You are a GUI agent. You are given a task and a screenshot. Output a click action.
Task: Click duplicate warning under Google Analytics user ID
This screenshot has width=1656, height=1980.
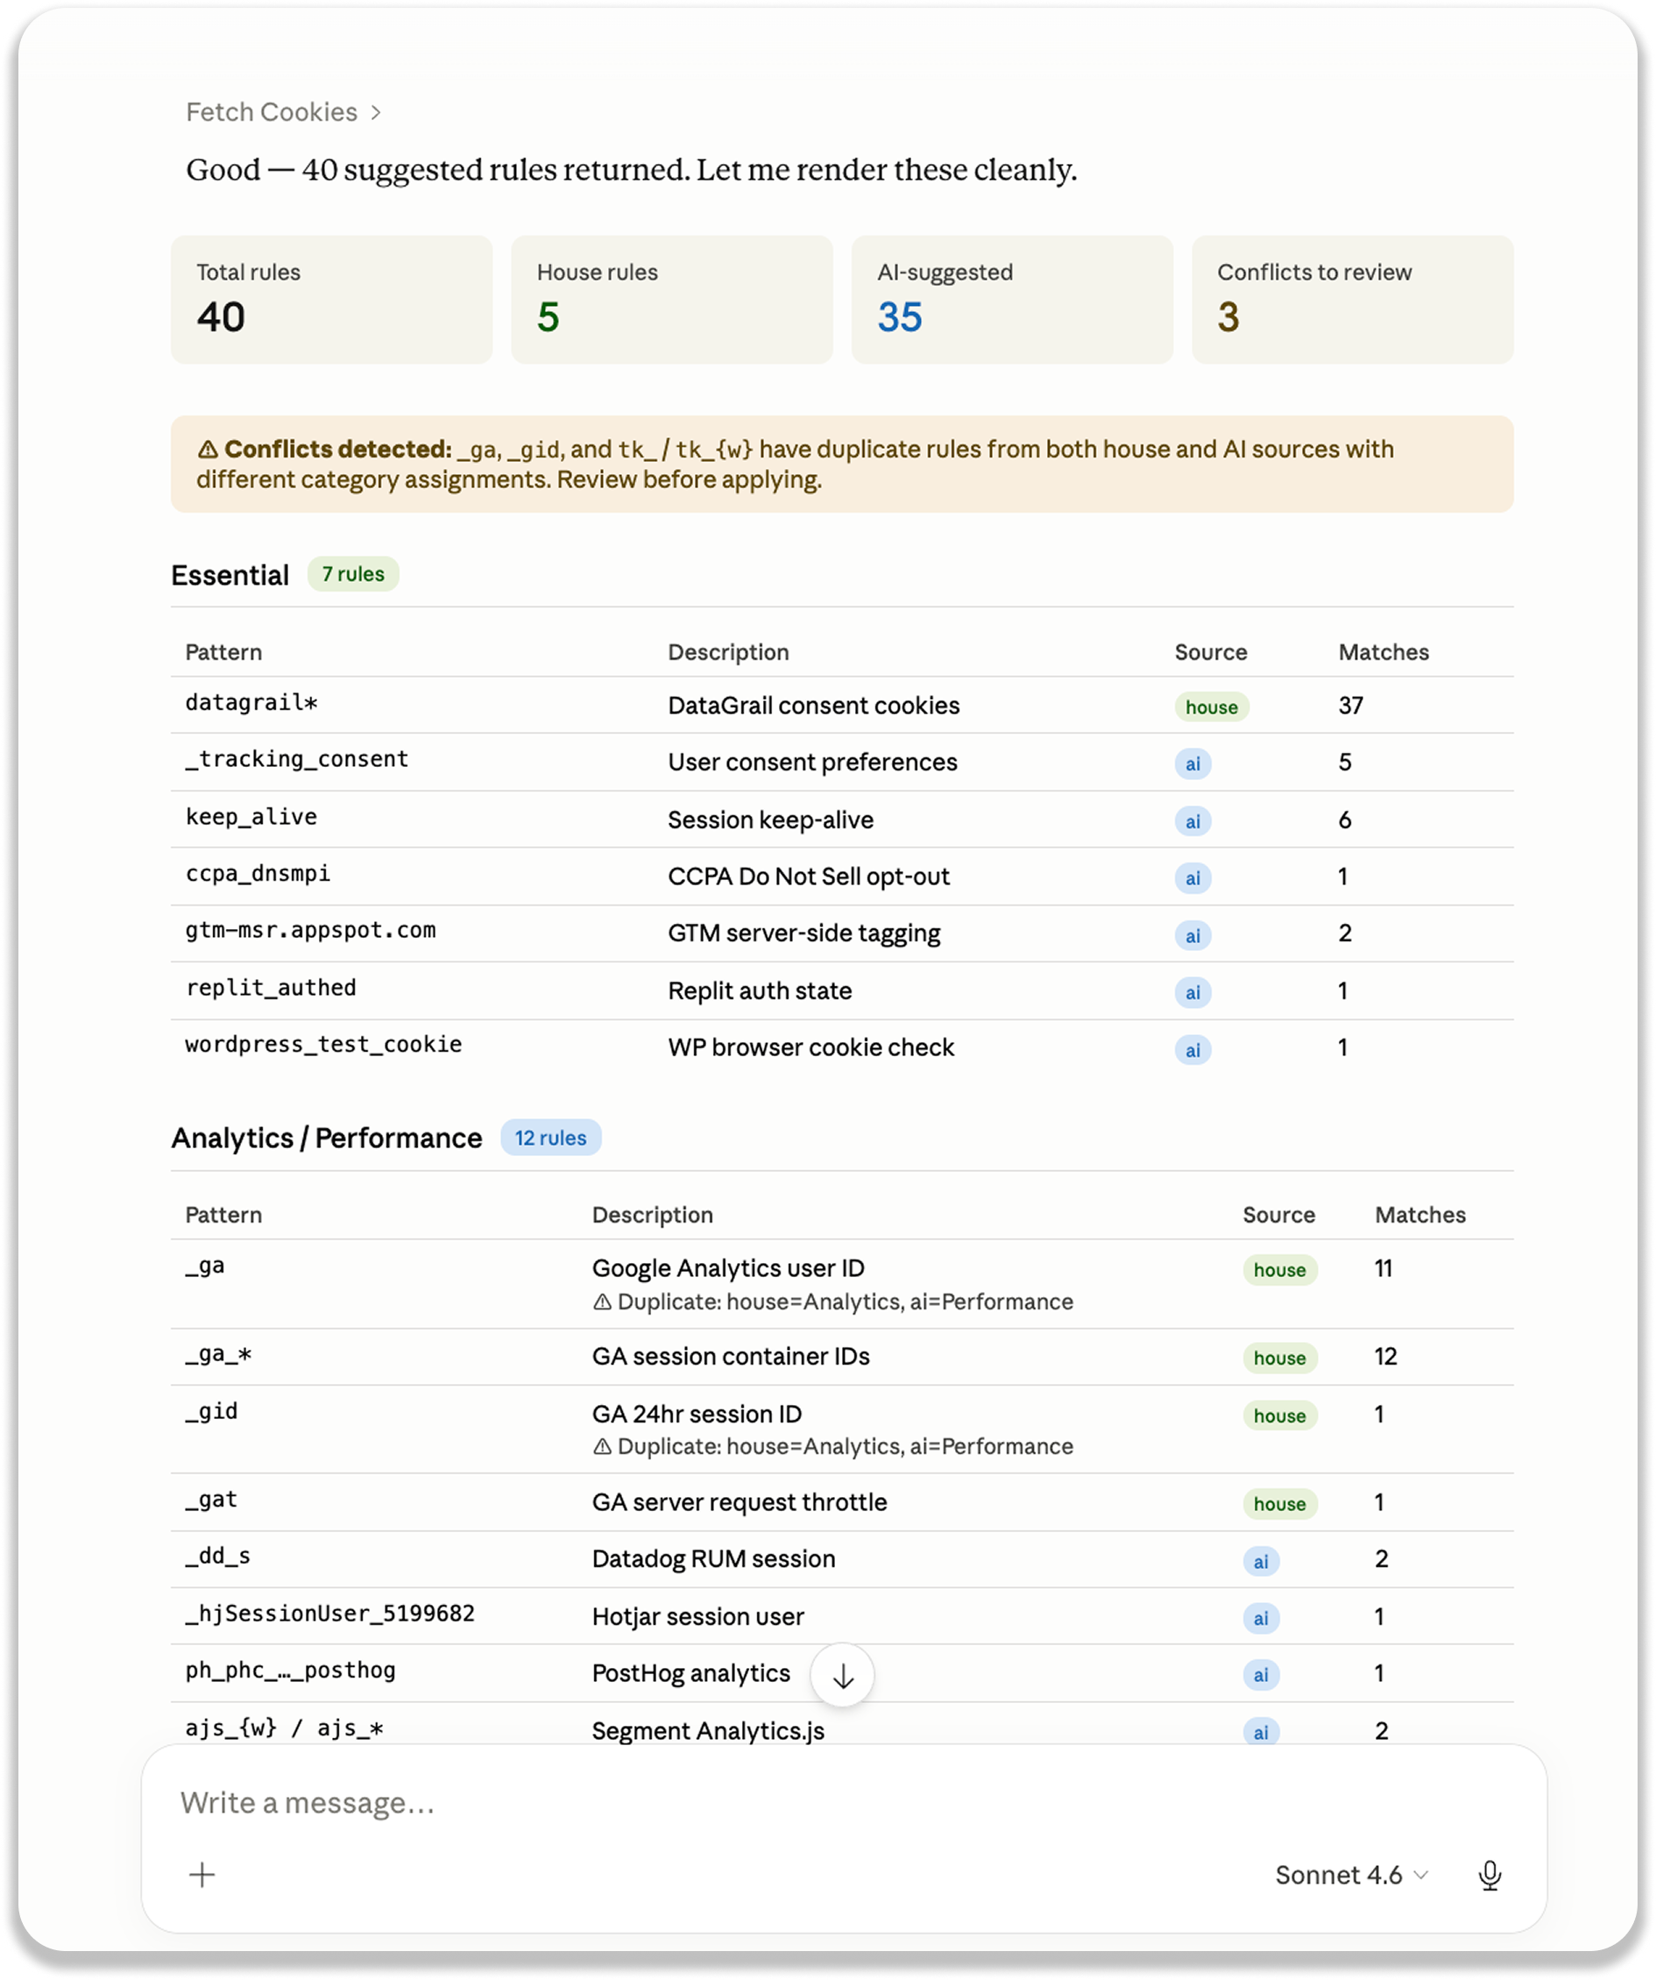[833, 1302]
